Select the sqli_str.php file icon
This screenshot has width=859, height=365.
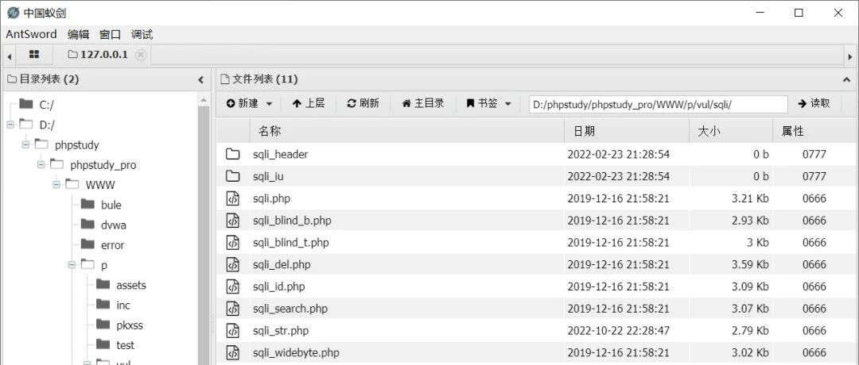pos(233,331)
